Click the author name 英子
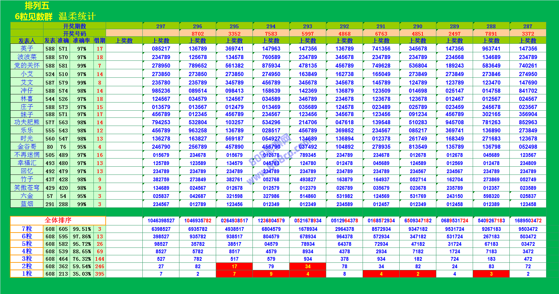This screenshot has height=294, width=559. coord(27,49)
